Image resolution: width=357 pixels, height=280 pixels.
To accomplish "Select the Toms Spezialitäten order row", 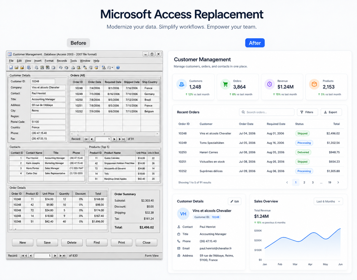I will pos(260,143).
